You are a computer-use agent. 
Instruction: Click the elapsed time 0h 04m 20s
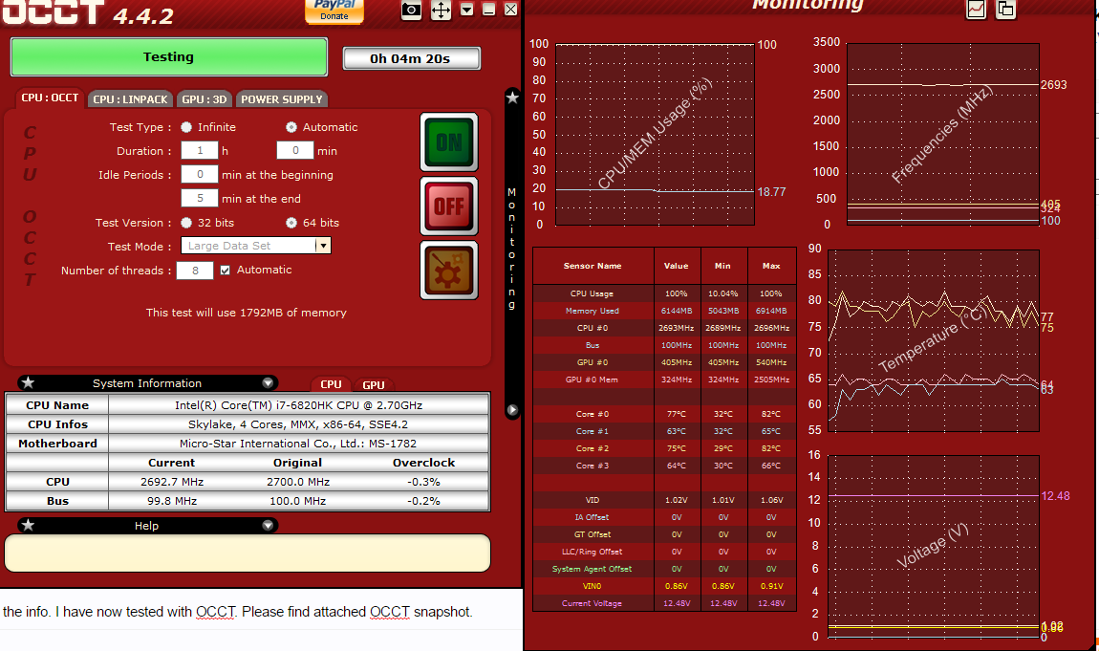(x=411, y=59)
